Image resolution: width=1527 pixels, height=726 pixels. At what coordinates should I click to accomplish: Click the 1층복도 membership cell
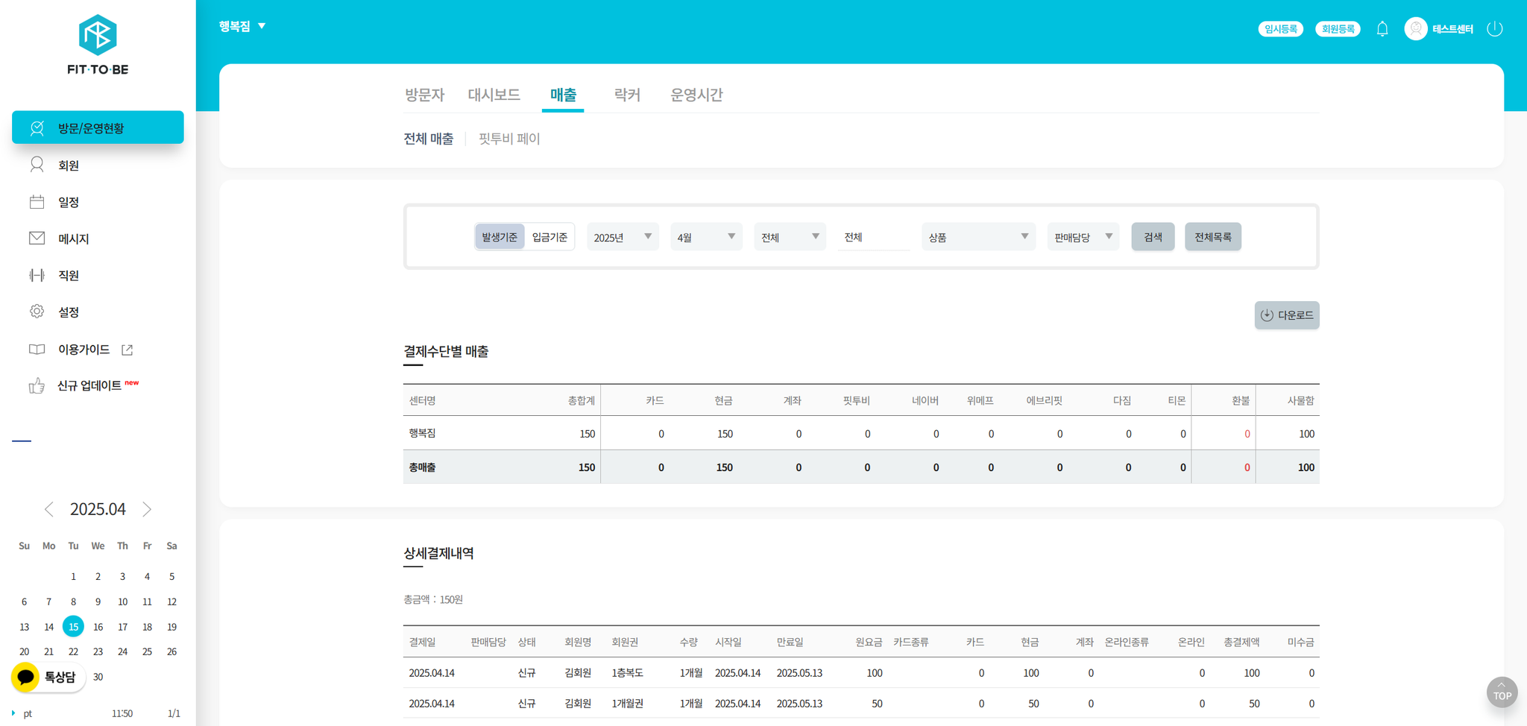627,673
